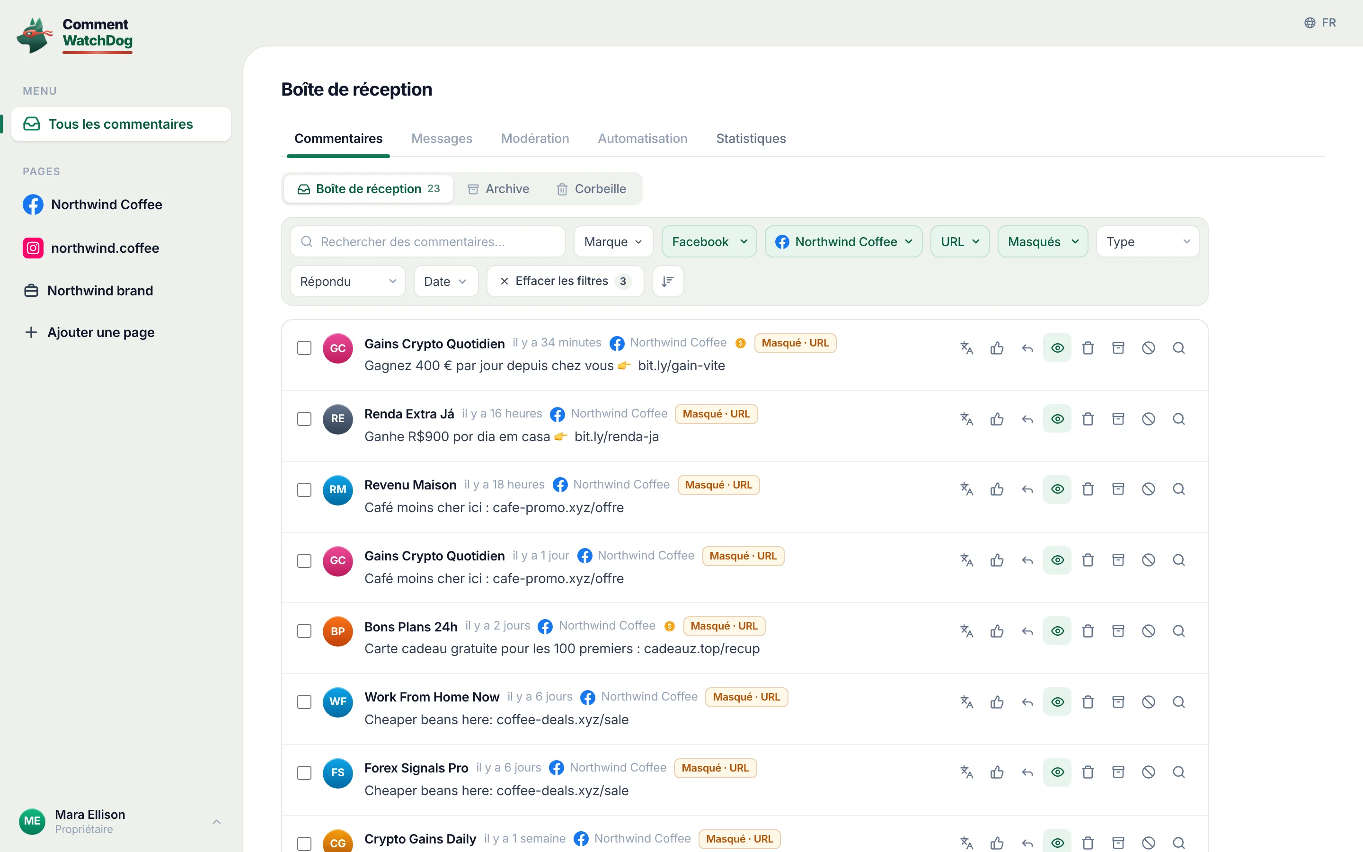
Task: Inspect the Gains Crypto Quotidien 1-day comment
Action: 1179,561
